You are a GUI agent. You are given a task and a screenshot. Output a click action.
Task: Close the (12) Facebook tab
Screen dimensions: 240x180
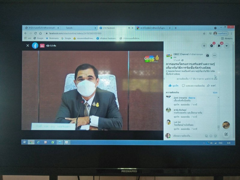pos(133,28)
